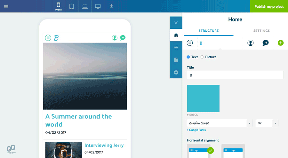This screenshot has height=158, width=288.
Task: Switch to the Settings tab
Action: tap(261, 31)
